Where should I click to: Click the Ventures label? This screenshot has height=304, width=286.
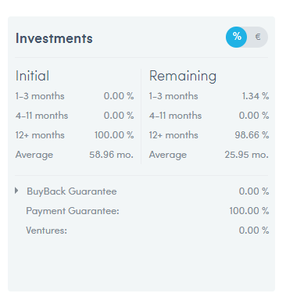pos(46,231)
